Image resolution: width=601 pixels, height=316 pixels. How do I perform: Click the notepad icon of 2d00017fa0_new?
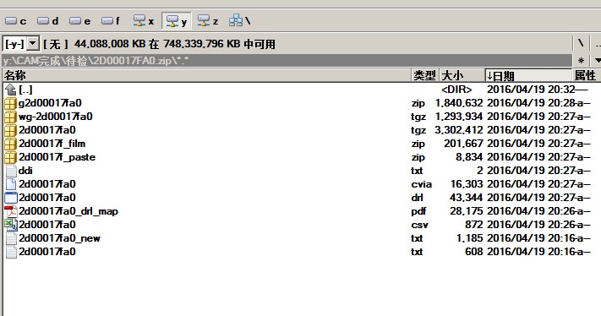click(x=11, y=238)
